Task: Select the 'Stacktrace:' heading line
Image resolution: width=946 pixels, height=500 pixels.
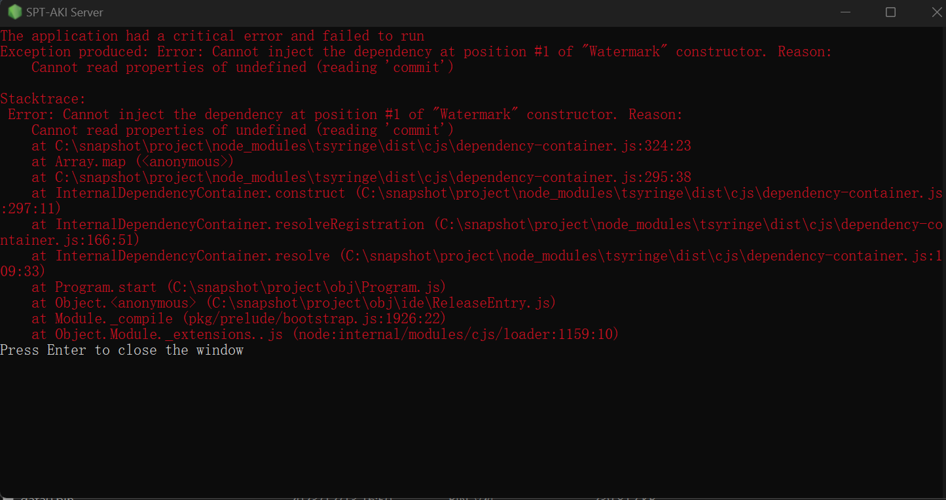Action: [43, 99]
